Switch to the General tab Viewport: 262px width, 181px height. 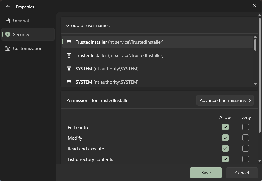click(x=21, y=20)
